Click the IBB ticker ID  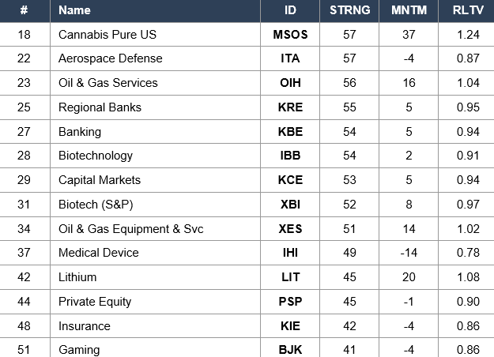pos(290,156)
